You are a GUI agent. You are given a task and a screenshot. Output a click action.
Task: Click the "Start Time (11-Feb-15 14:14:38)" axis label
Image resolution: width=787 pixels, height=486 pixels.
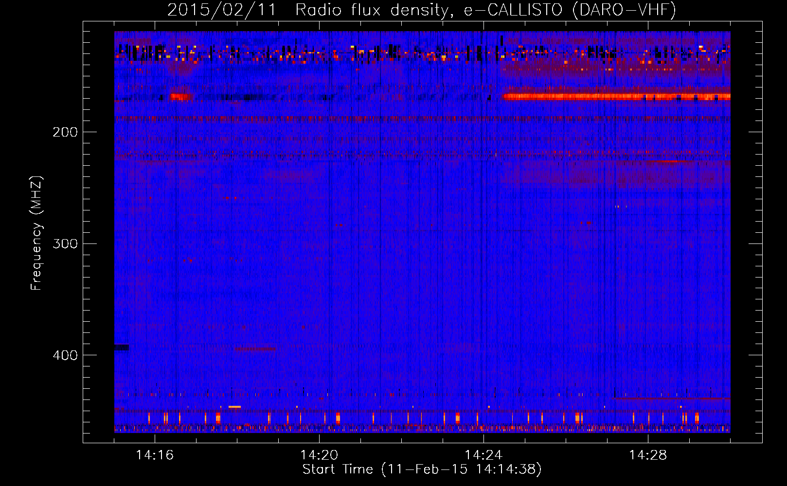(422, 469)
